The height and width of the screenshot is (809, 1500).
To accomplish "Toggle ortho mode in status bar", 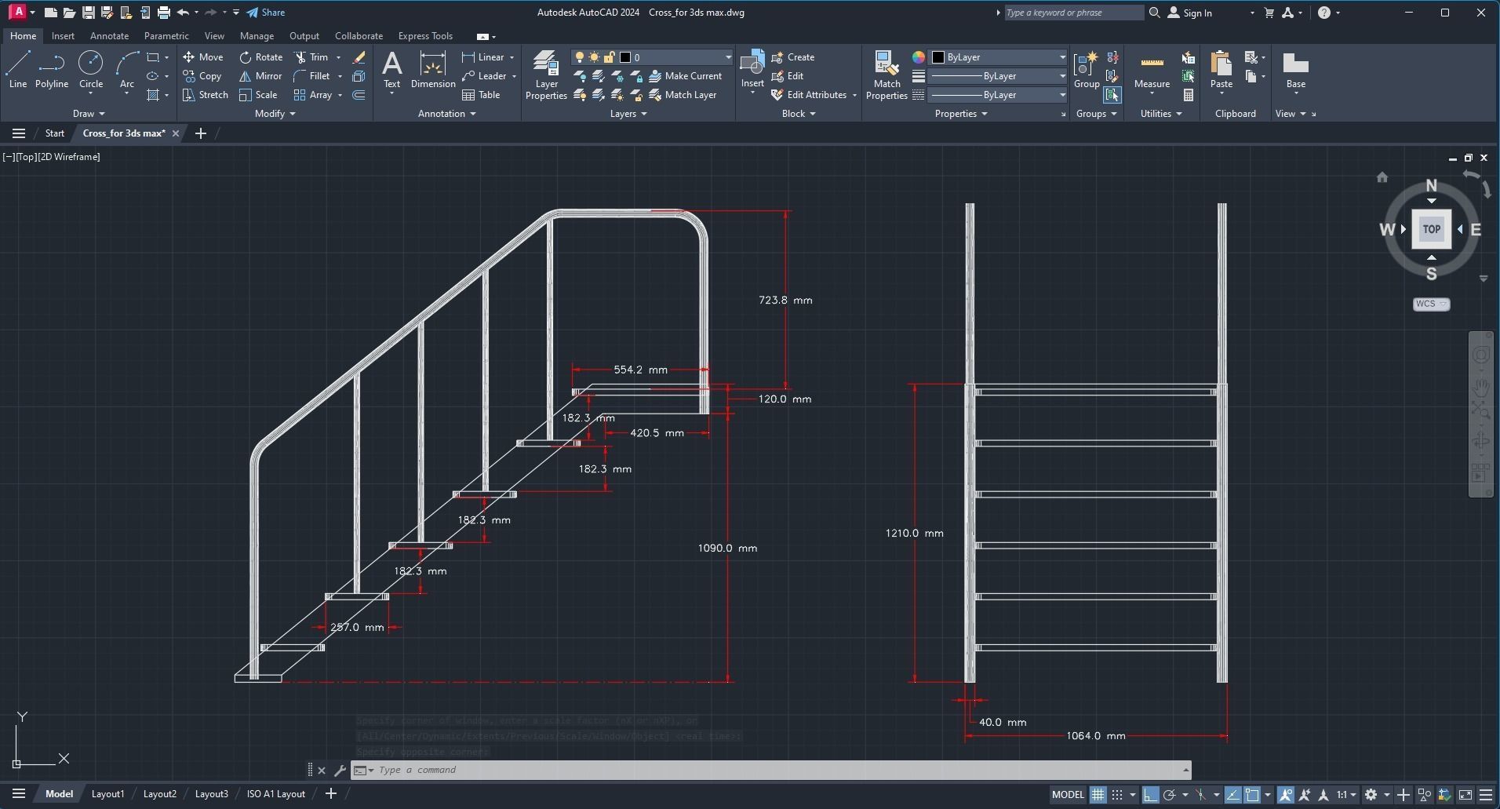I will click(1150, 795).
